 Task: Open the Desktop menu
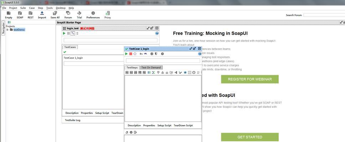tap(61, 8)
